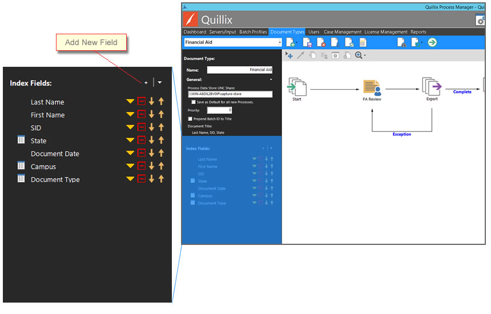Screen dimensions: 491x314
Task: Expand Last Name yellow triangle in enlarged panel
Action: click(130, 101)
